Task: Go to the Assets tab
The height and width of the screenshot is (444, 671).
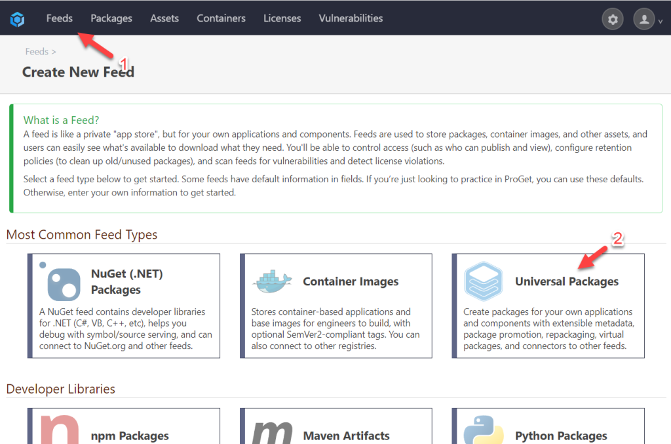Action: pyautogui.click(x=164, y=18)
